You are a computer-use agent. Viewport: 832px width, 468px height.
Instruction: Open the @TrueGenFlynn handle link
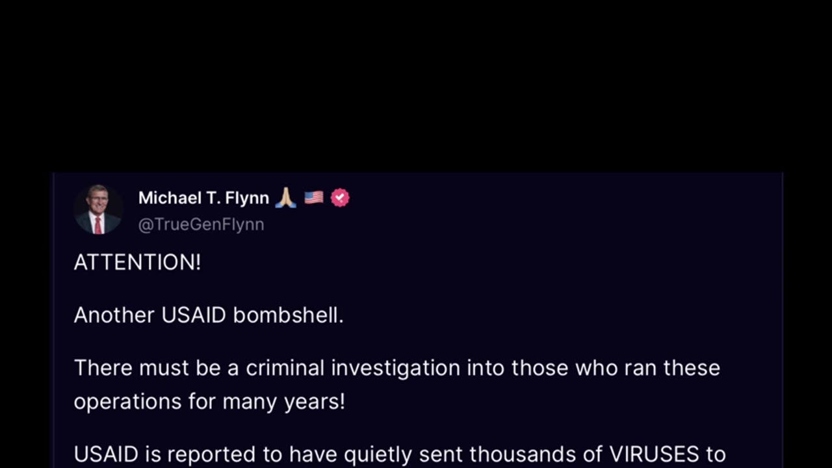201,224
